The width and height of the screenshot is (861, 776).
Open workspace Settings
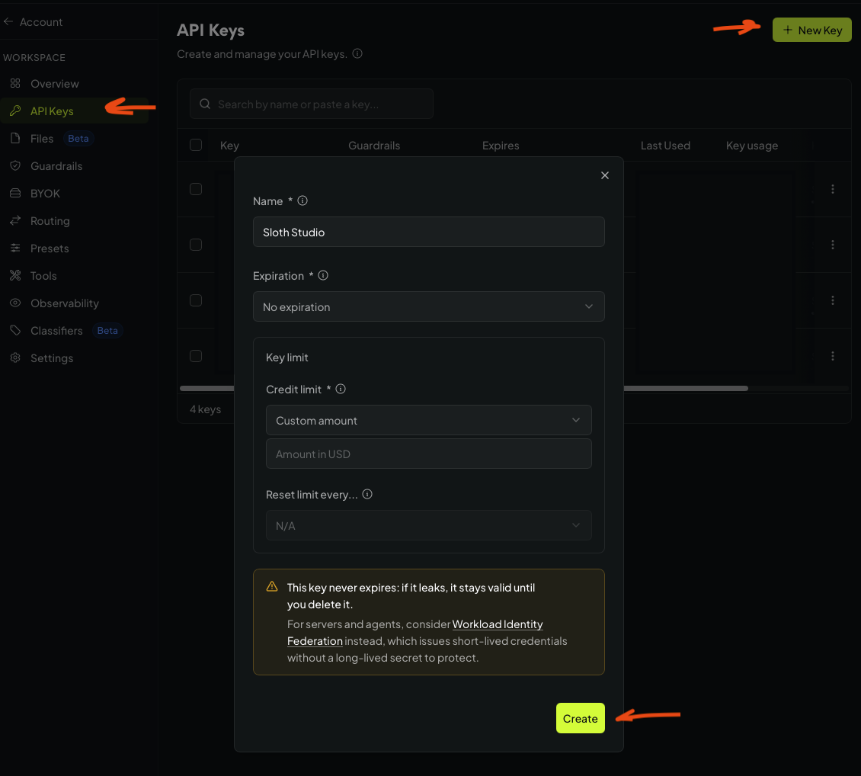[x=52, y=358]
